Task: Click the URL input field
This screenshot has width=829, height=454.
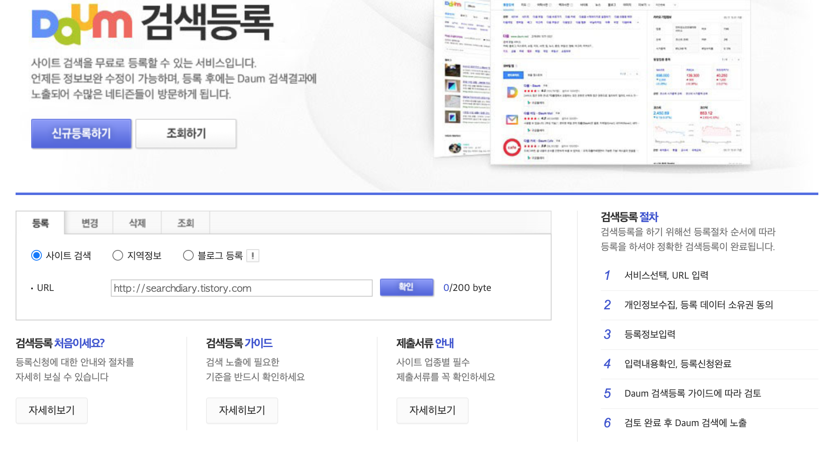Action: point(241,288)
